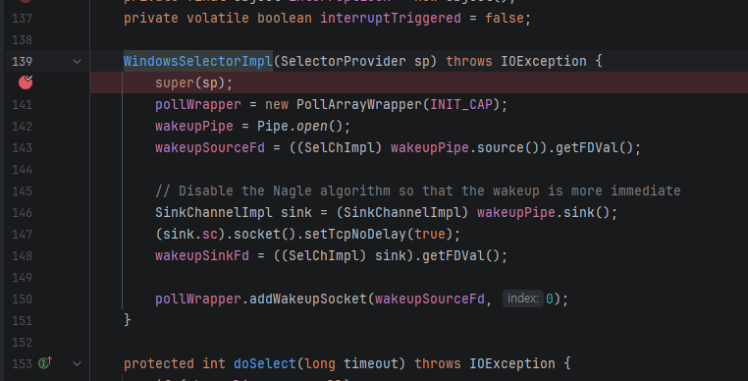Click line number 141 in the gutter
This screenshot has width=748, height=381.
[x=23, y=104]
